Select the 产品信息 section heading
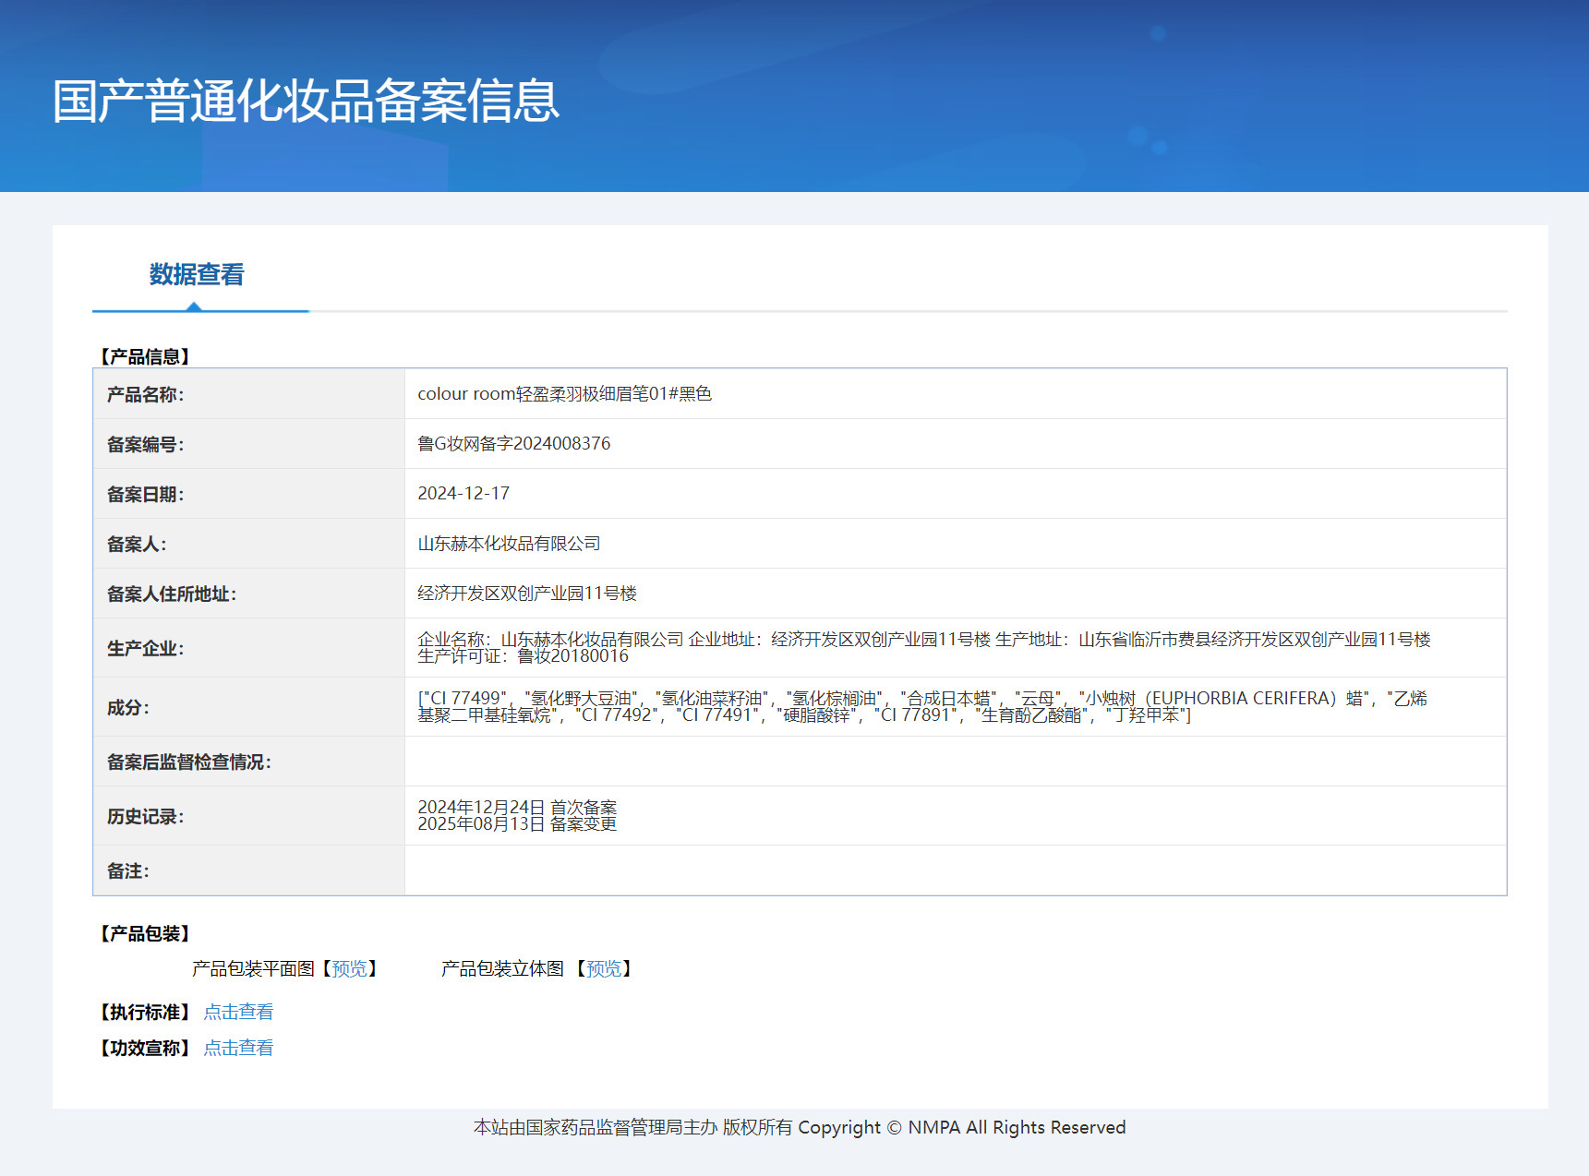 click(145, 356)
